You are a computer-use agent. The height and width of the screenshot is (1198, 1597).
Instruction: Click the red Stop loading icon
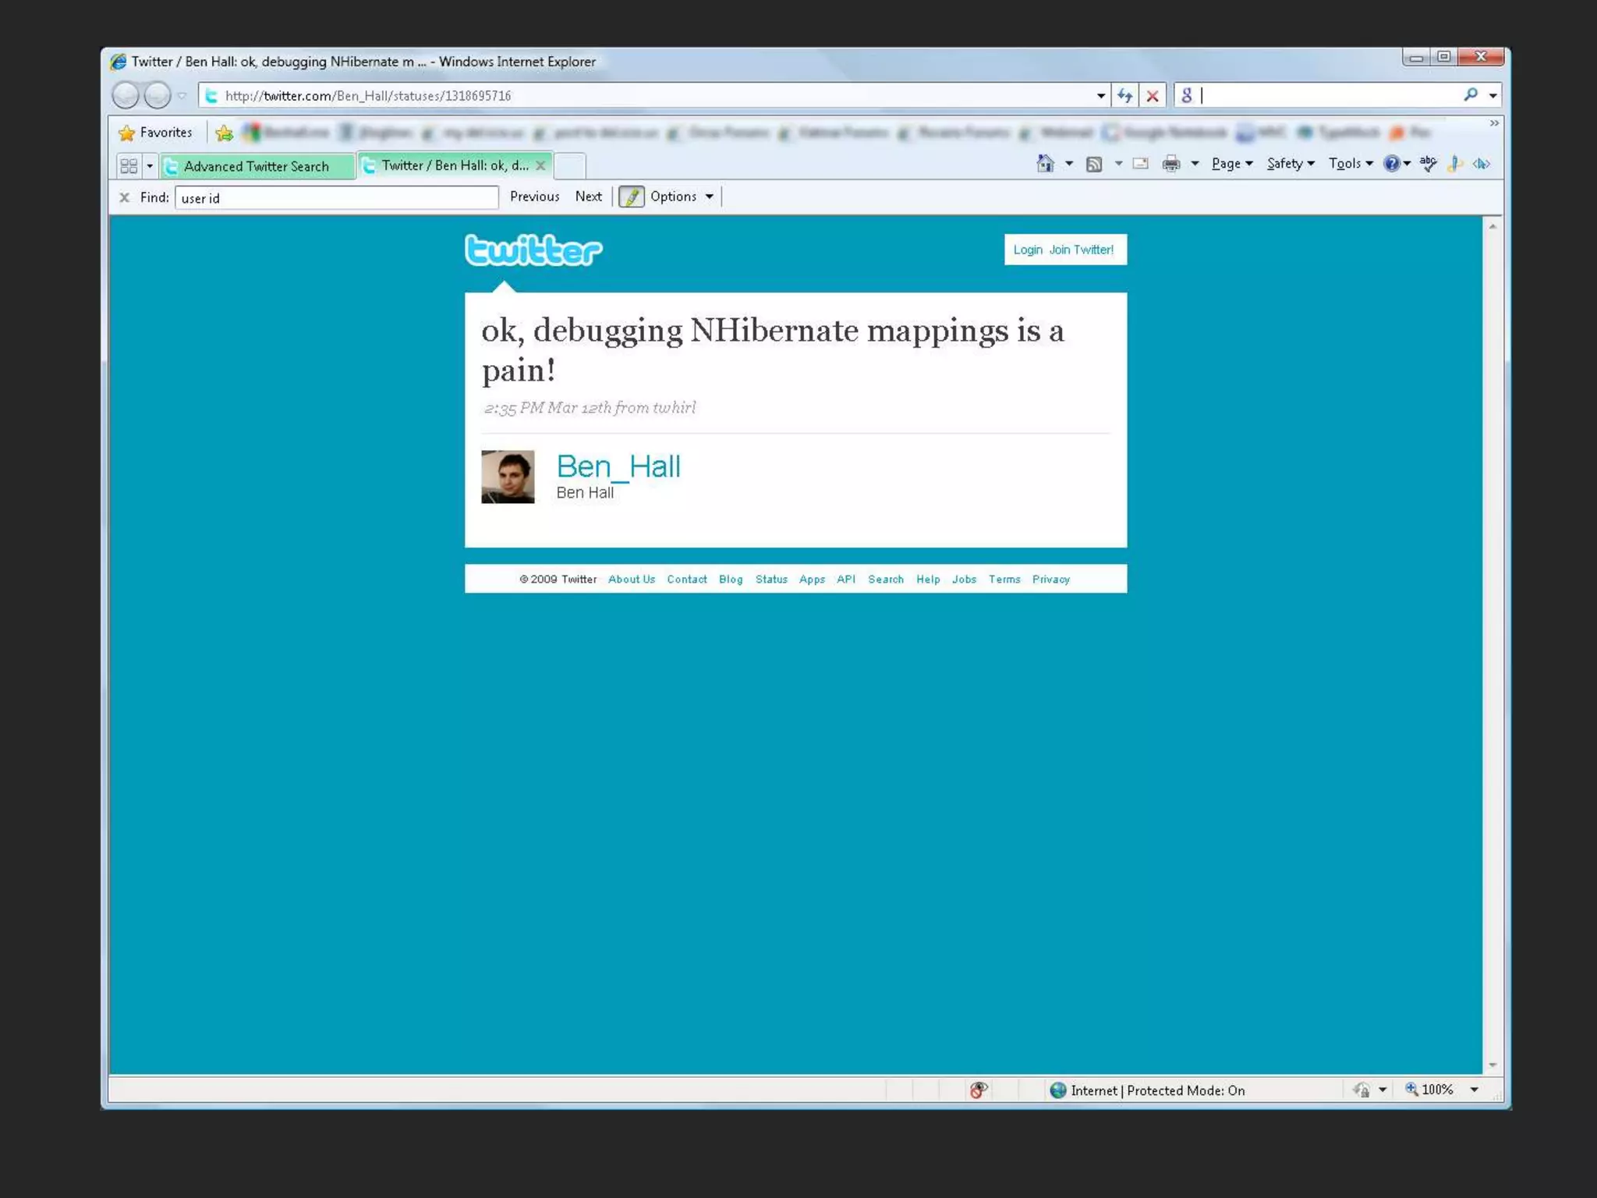1152,95
